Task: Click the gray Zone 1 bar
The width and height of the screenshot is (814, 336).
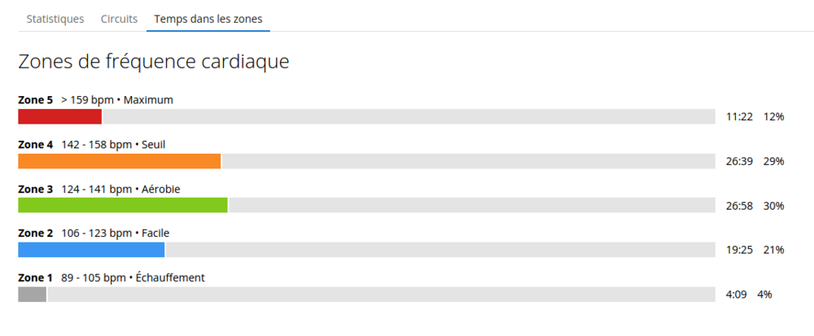Action: point(33,294)
